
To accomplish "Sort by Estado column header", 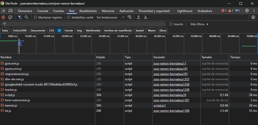I will (109, 57).
